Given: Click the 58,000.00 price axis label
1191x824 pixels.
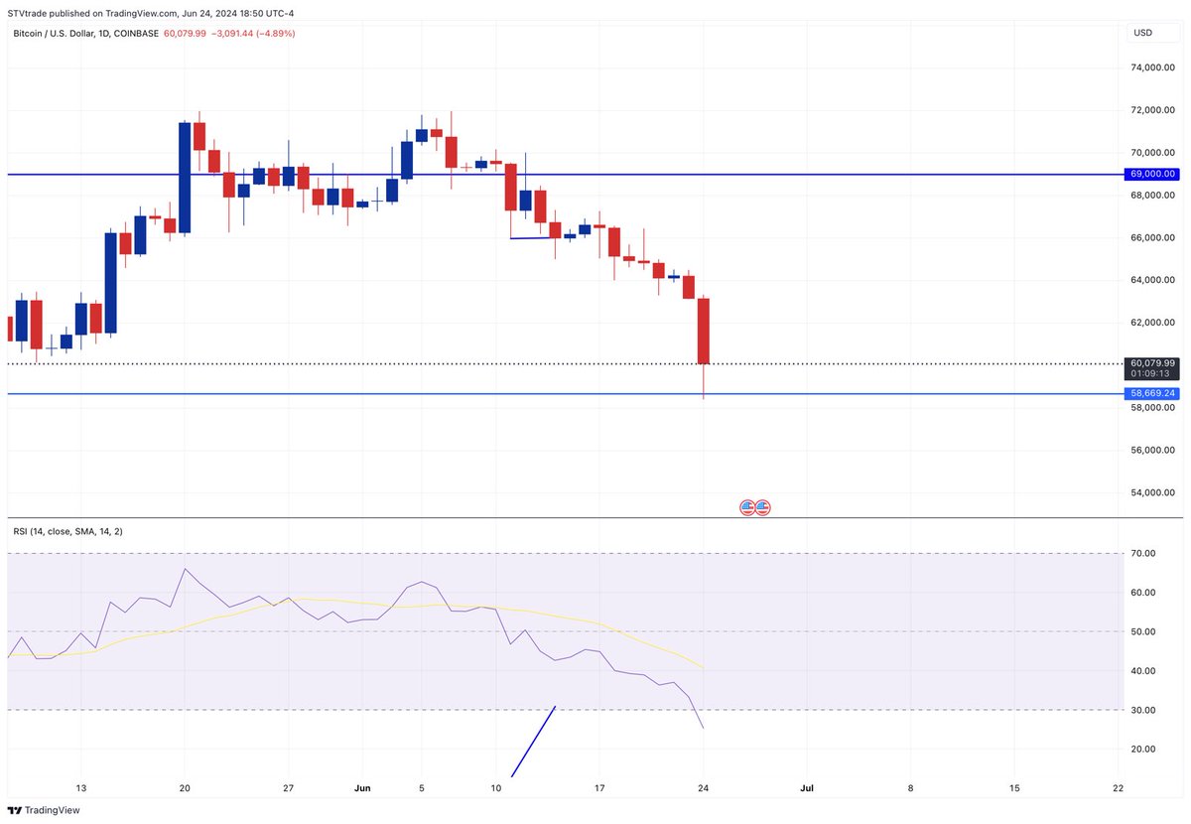Looking at the screenshot, I should (x=1153, y=407).
